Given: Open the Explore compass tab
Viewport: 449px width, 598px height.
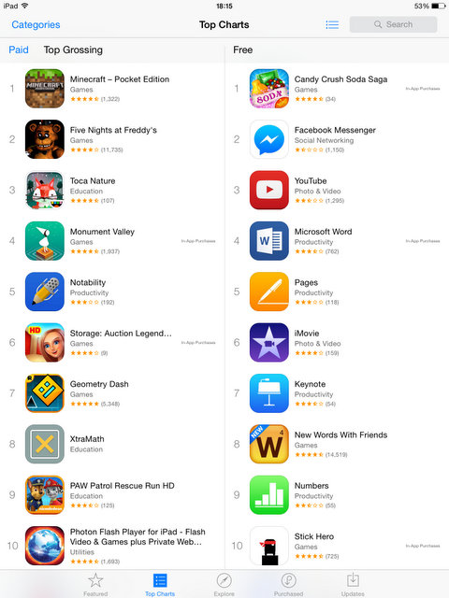Looking at the screenshot, I should 224,584.
